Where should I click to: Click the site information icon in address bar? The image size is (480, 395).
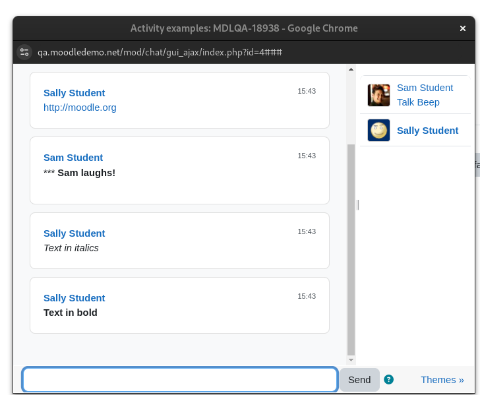click(x=24, y=52)
